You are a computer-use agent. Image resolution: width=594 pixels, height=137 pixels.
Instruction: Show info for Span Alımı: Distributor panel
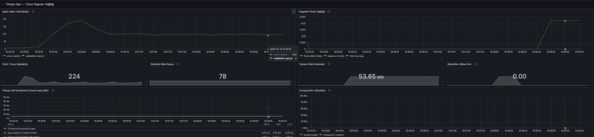[x=33, y=11]
